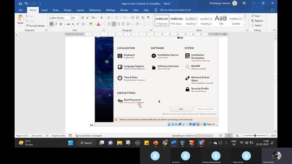Click Format Painter in Clipboard group
292x164 pixels.
click(35, 26)
